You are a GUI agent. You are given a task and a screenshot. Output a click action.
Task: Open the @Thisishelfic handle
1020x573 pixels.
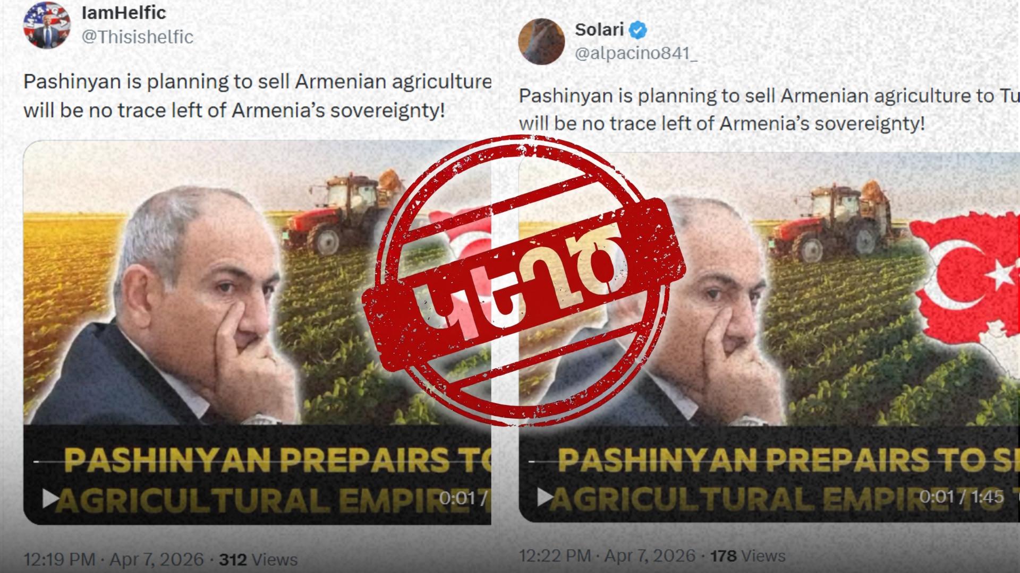tap(137, 37)
